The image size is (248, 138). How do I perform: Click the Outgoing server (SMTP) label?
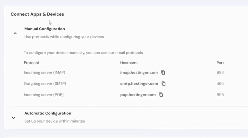(45, 84)
